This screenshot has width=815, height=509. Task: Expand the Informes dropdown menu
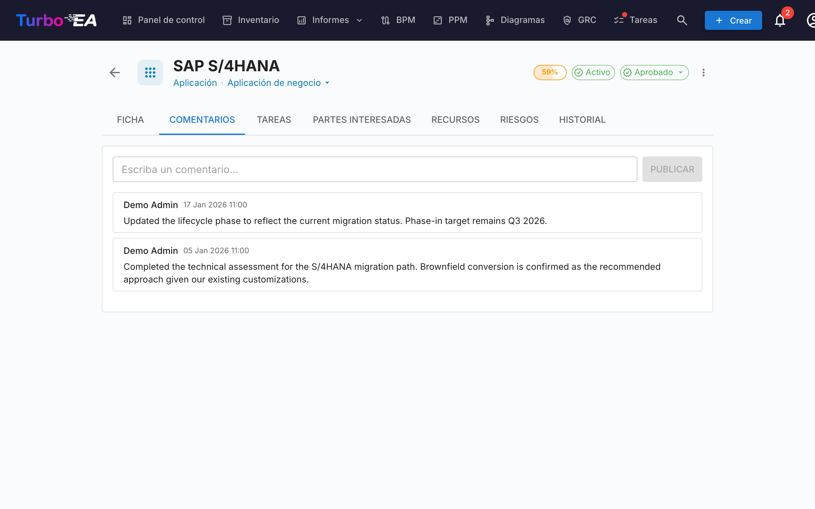point(330,20)
